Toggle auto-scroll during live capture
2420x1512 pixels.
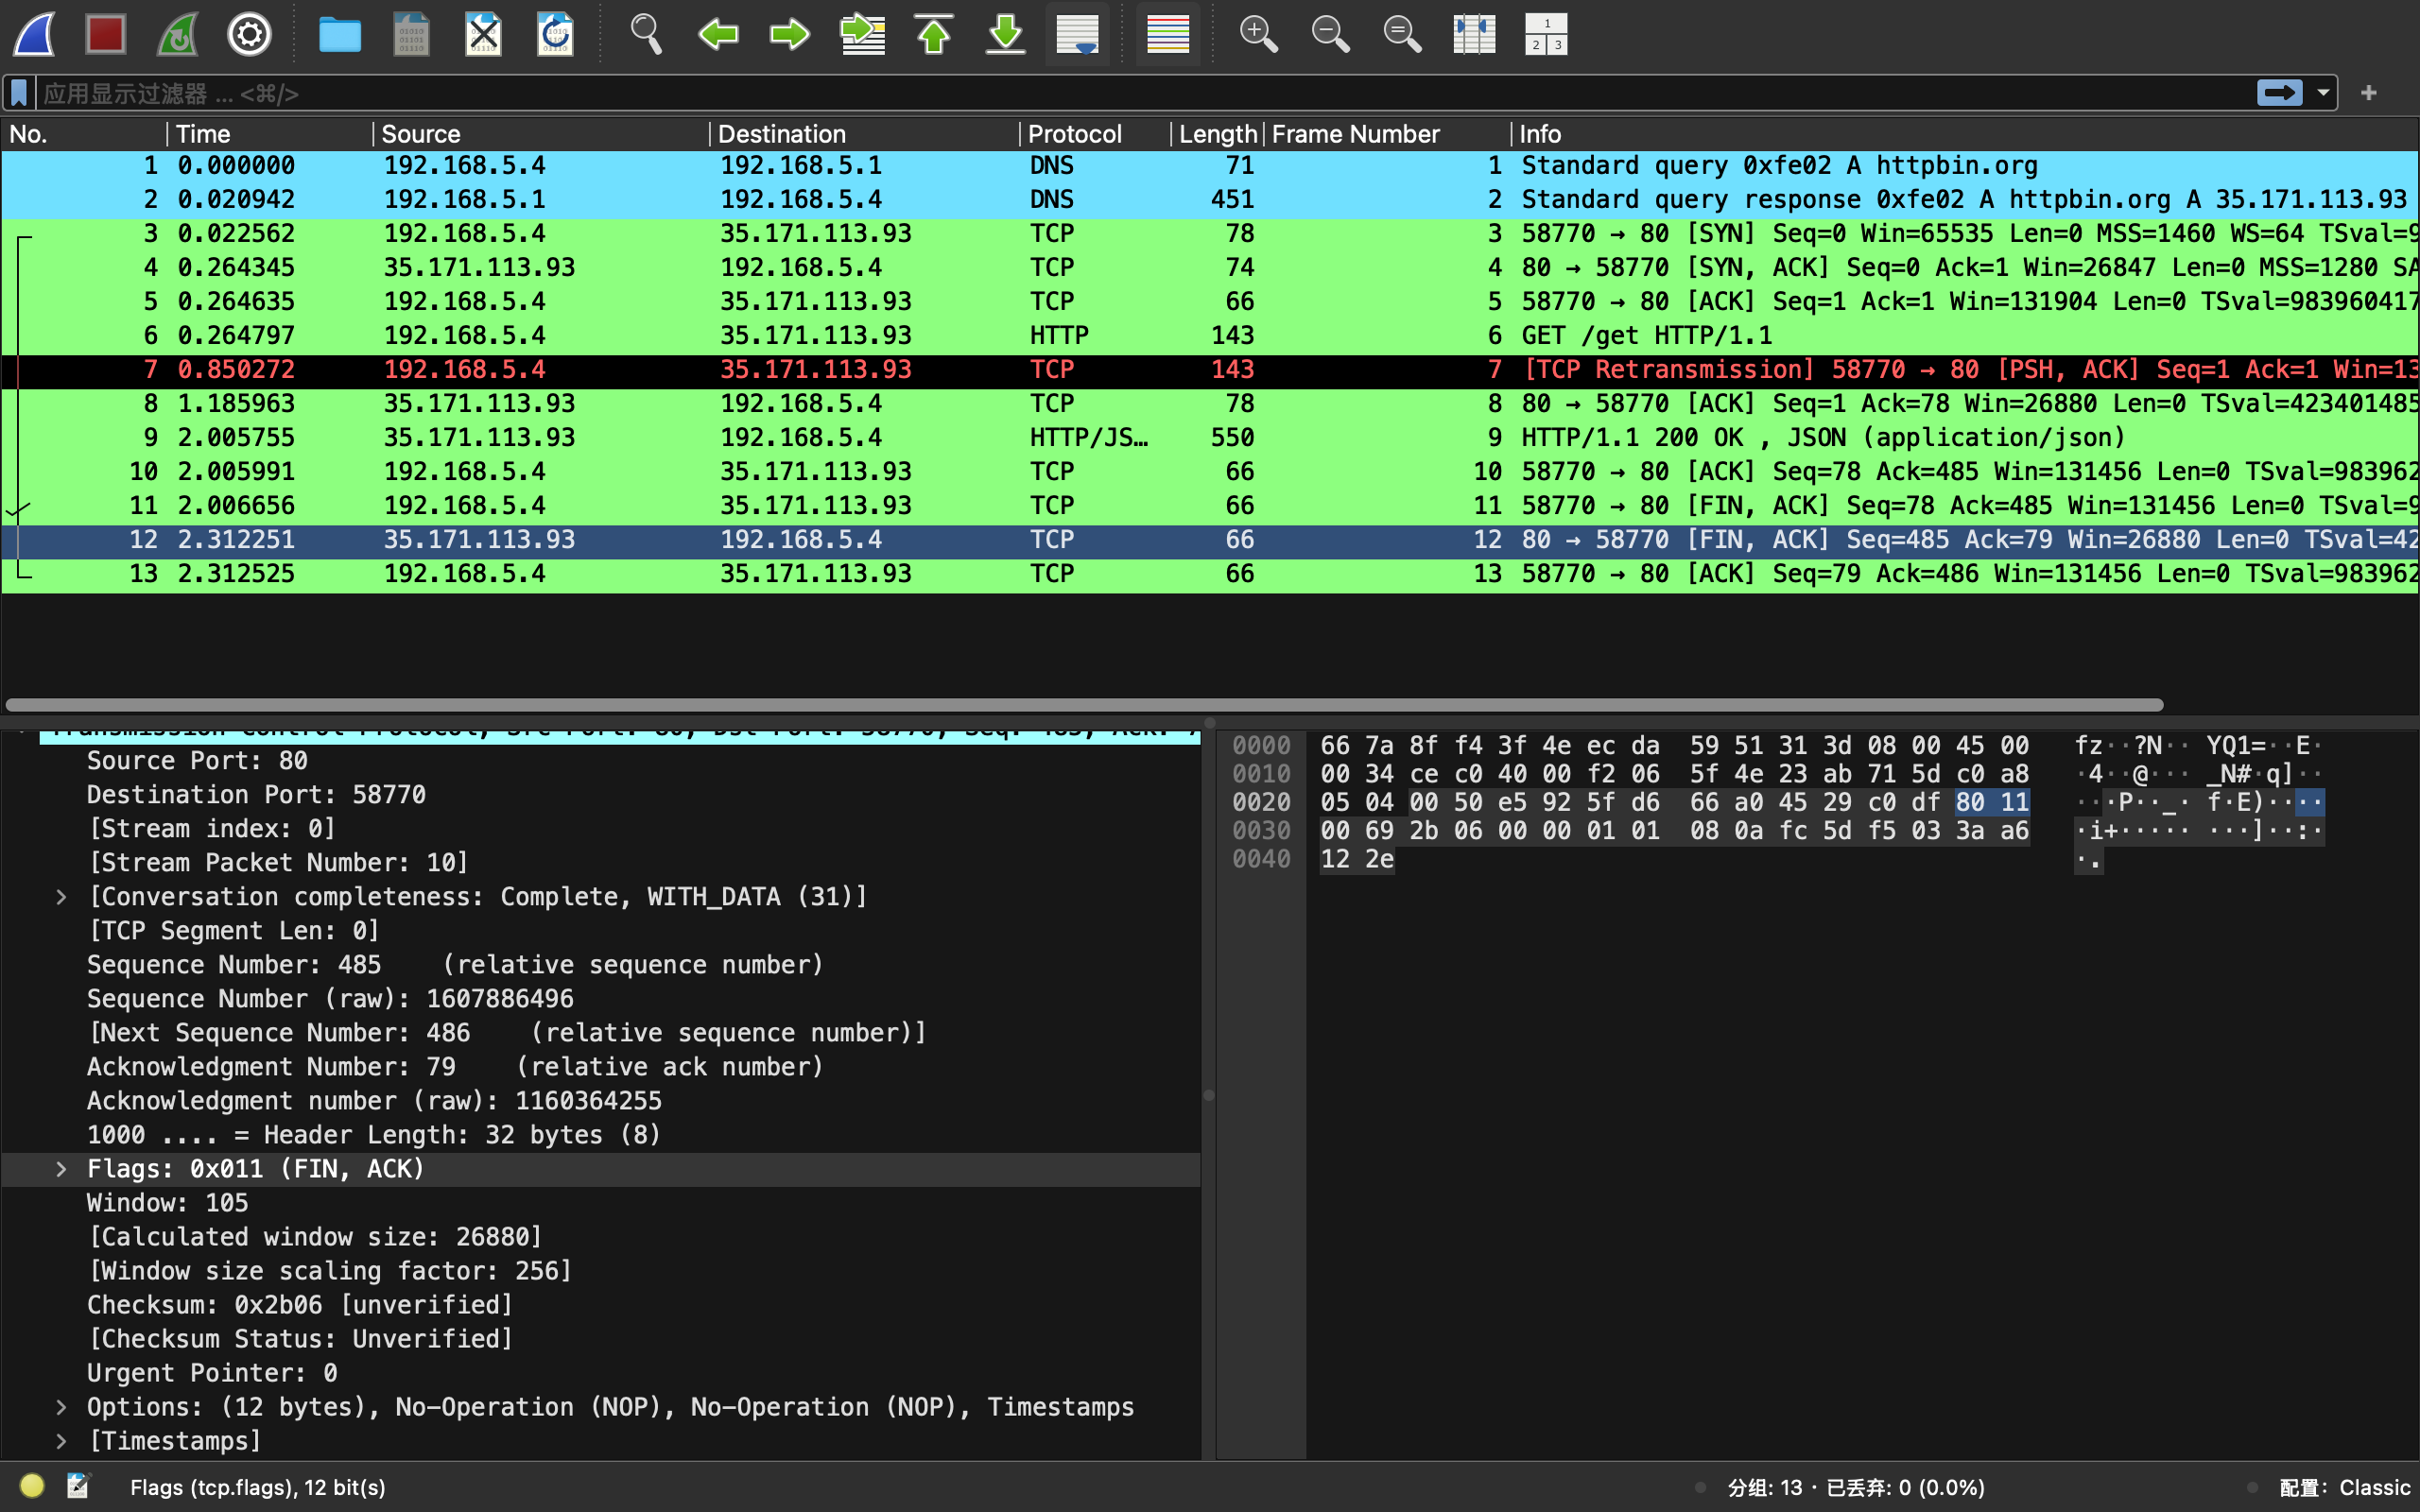pyautogui.click(x=1078, y=35)
